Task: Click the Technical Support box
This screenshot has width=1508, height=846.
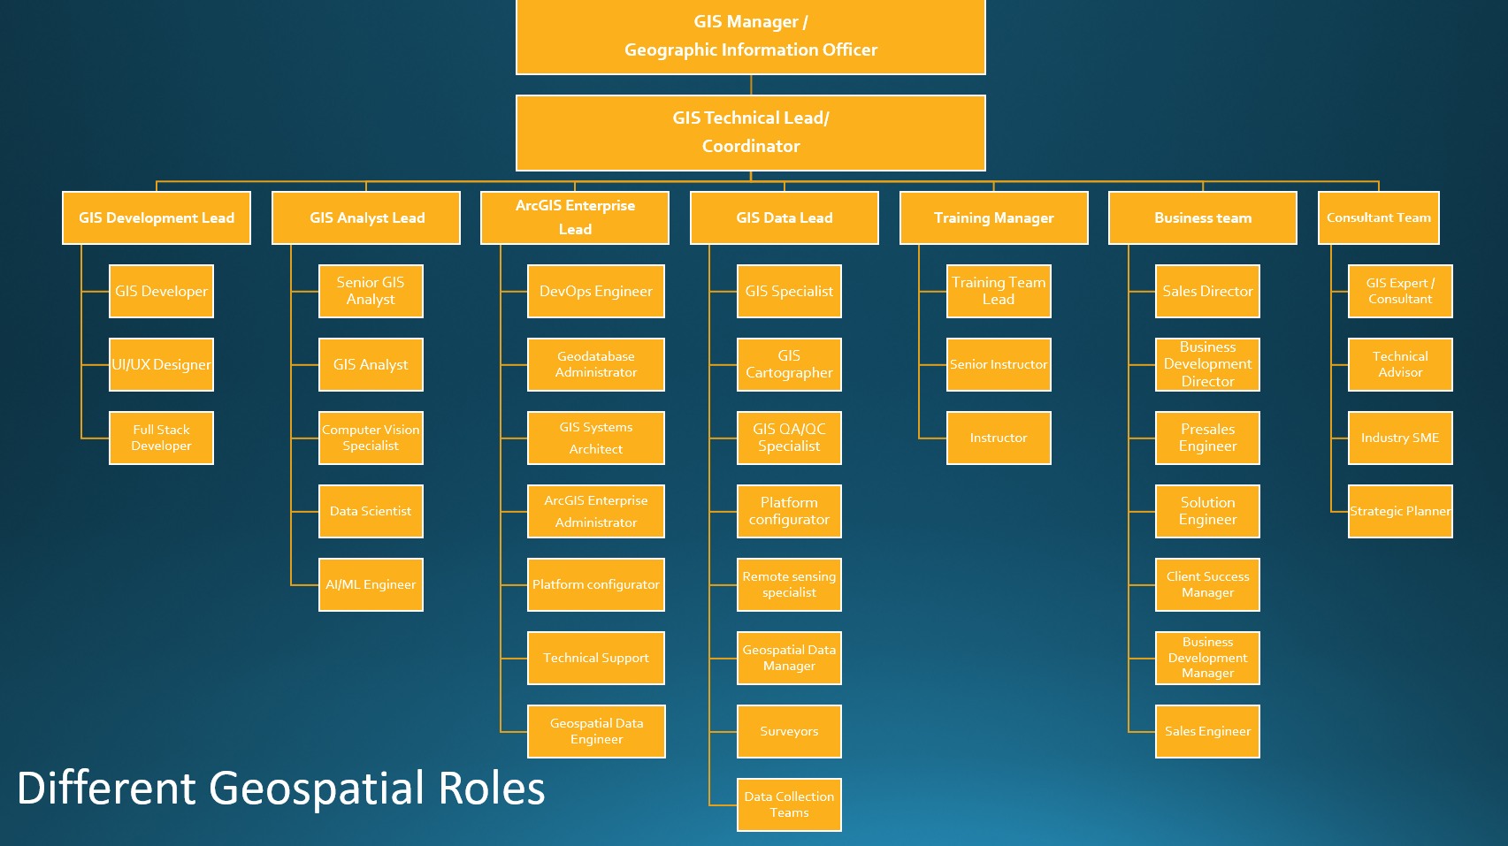Action: pyautogui.click(x=596, y=658)
